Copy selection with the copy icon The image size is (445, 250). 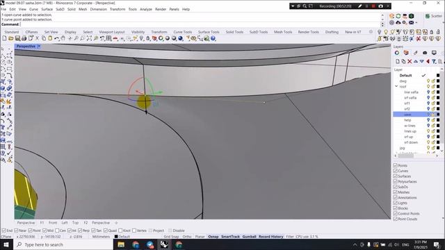click(x=44, y=38)
